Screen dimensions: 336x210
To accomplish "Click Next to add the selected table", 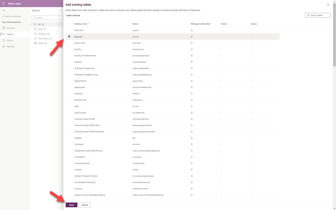I will (x=71, y=205).
